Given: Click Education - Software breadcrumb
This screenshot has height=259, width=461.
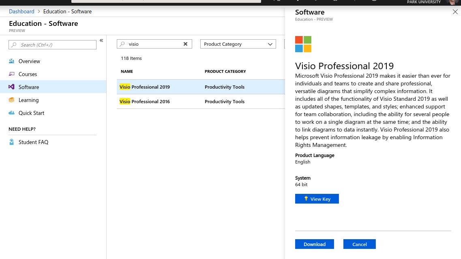Looking at the screenshot, I should (x=67, y=11).
